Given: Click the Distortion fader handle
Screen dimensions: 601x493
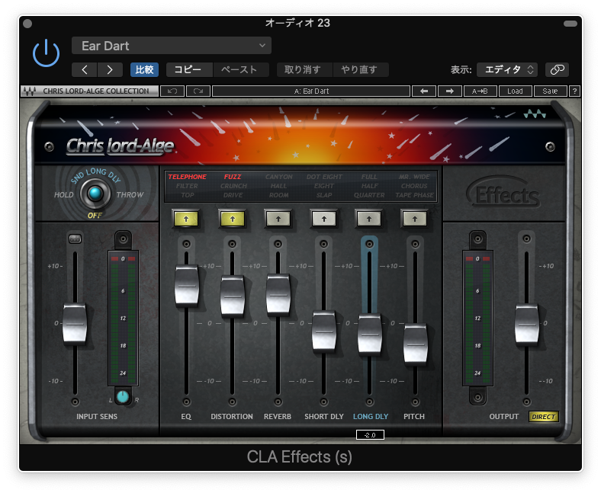Looking at the screenshot, I should (x=233, y=296).
